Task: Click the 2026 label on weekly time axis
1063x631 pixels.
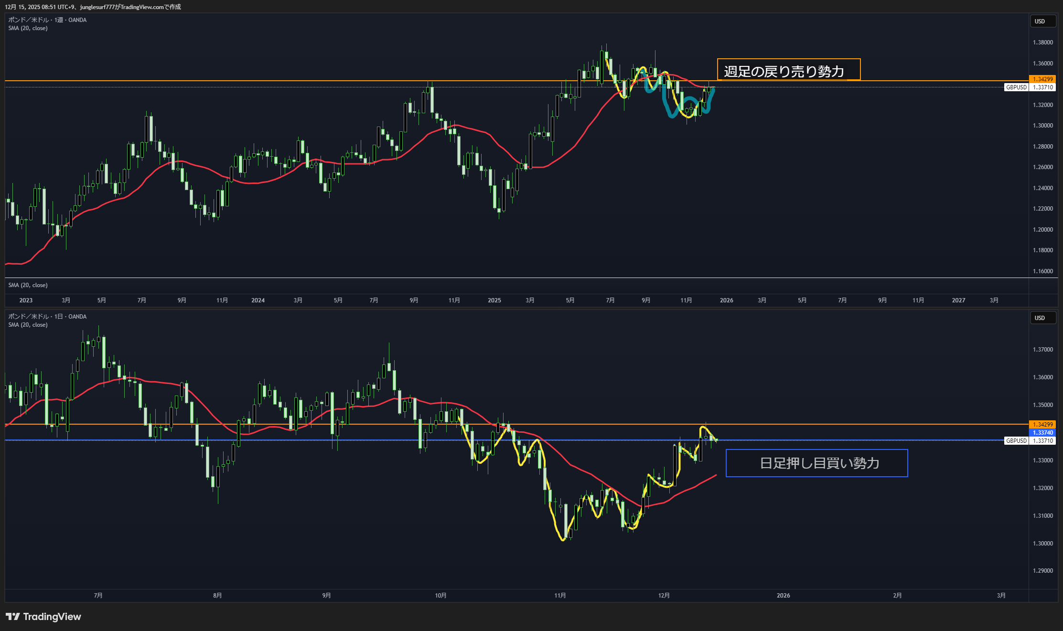Action: pyautogui.click(x=726, y=300)
